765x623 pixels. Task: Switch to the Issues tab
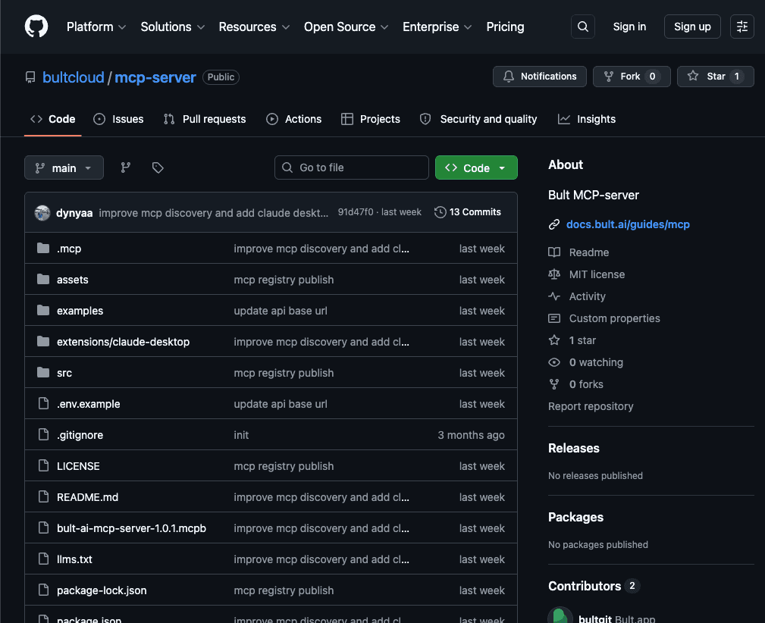point(118,119)
